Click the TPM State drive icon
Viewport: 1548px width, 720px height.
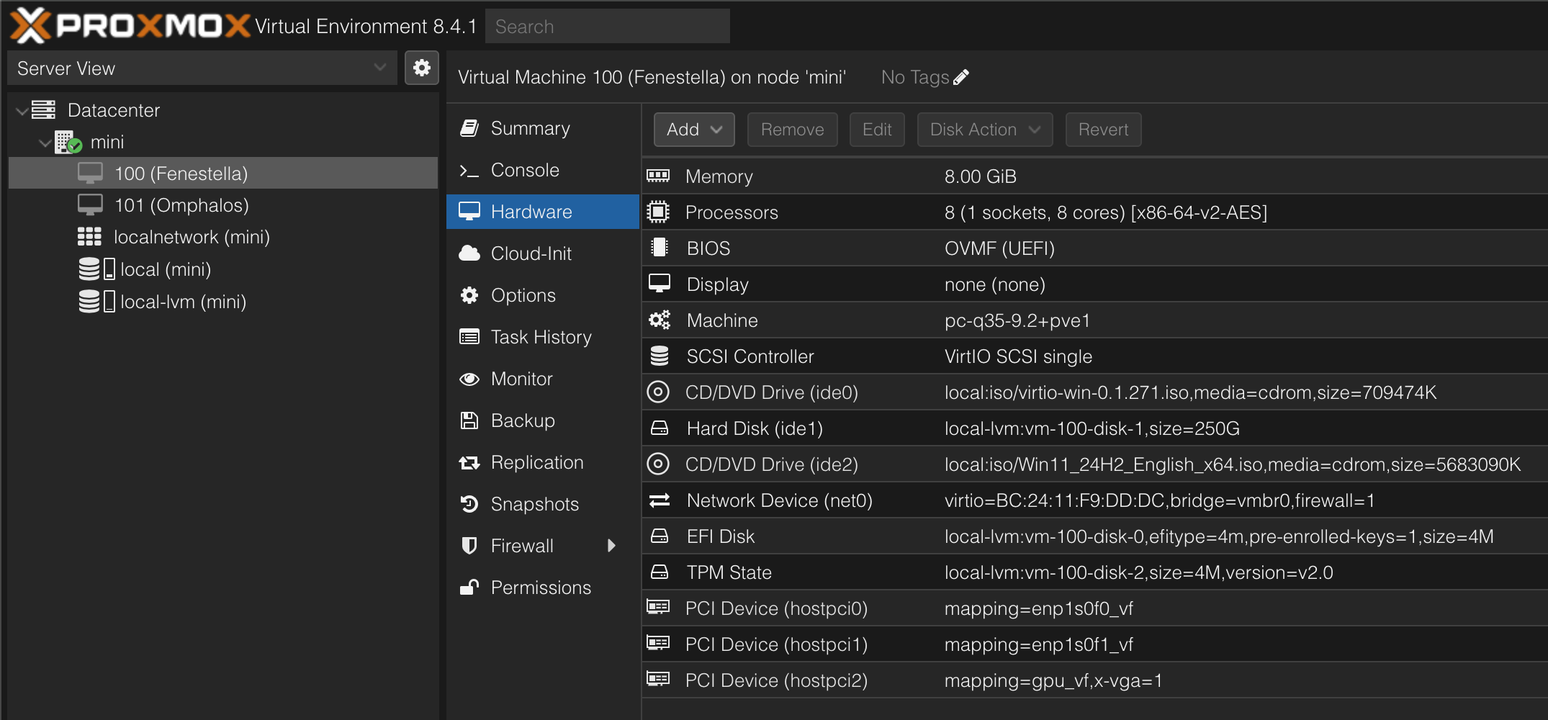659,572
